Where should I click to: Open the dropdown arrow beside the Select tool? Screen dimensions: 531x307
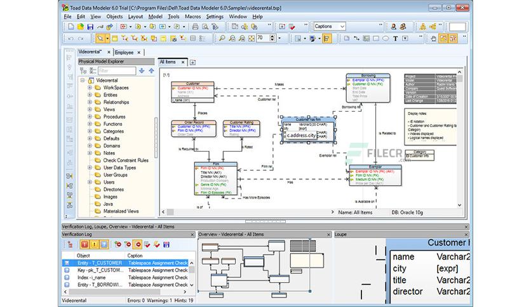pos(107,39)
